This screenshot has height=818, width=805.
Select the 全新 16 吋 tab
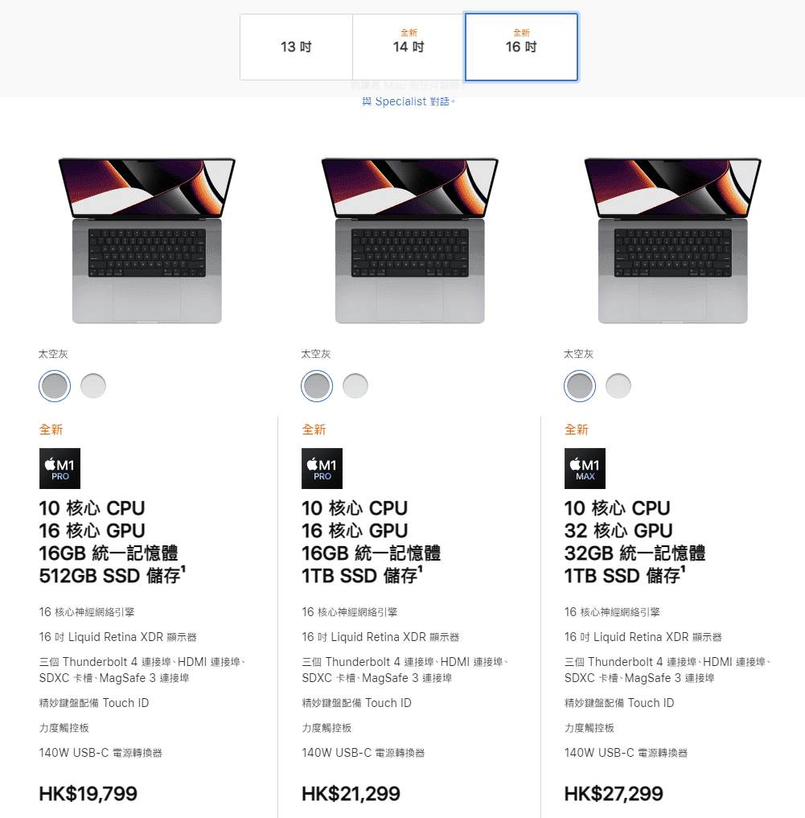point(521,46)
